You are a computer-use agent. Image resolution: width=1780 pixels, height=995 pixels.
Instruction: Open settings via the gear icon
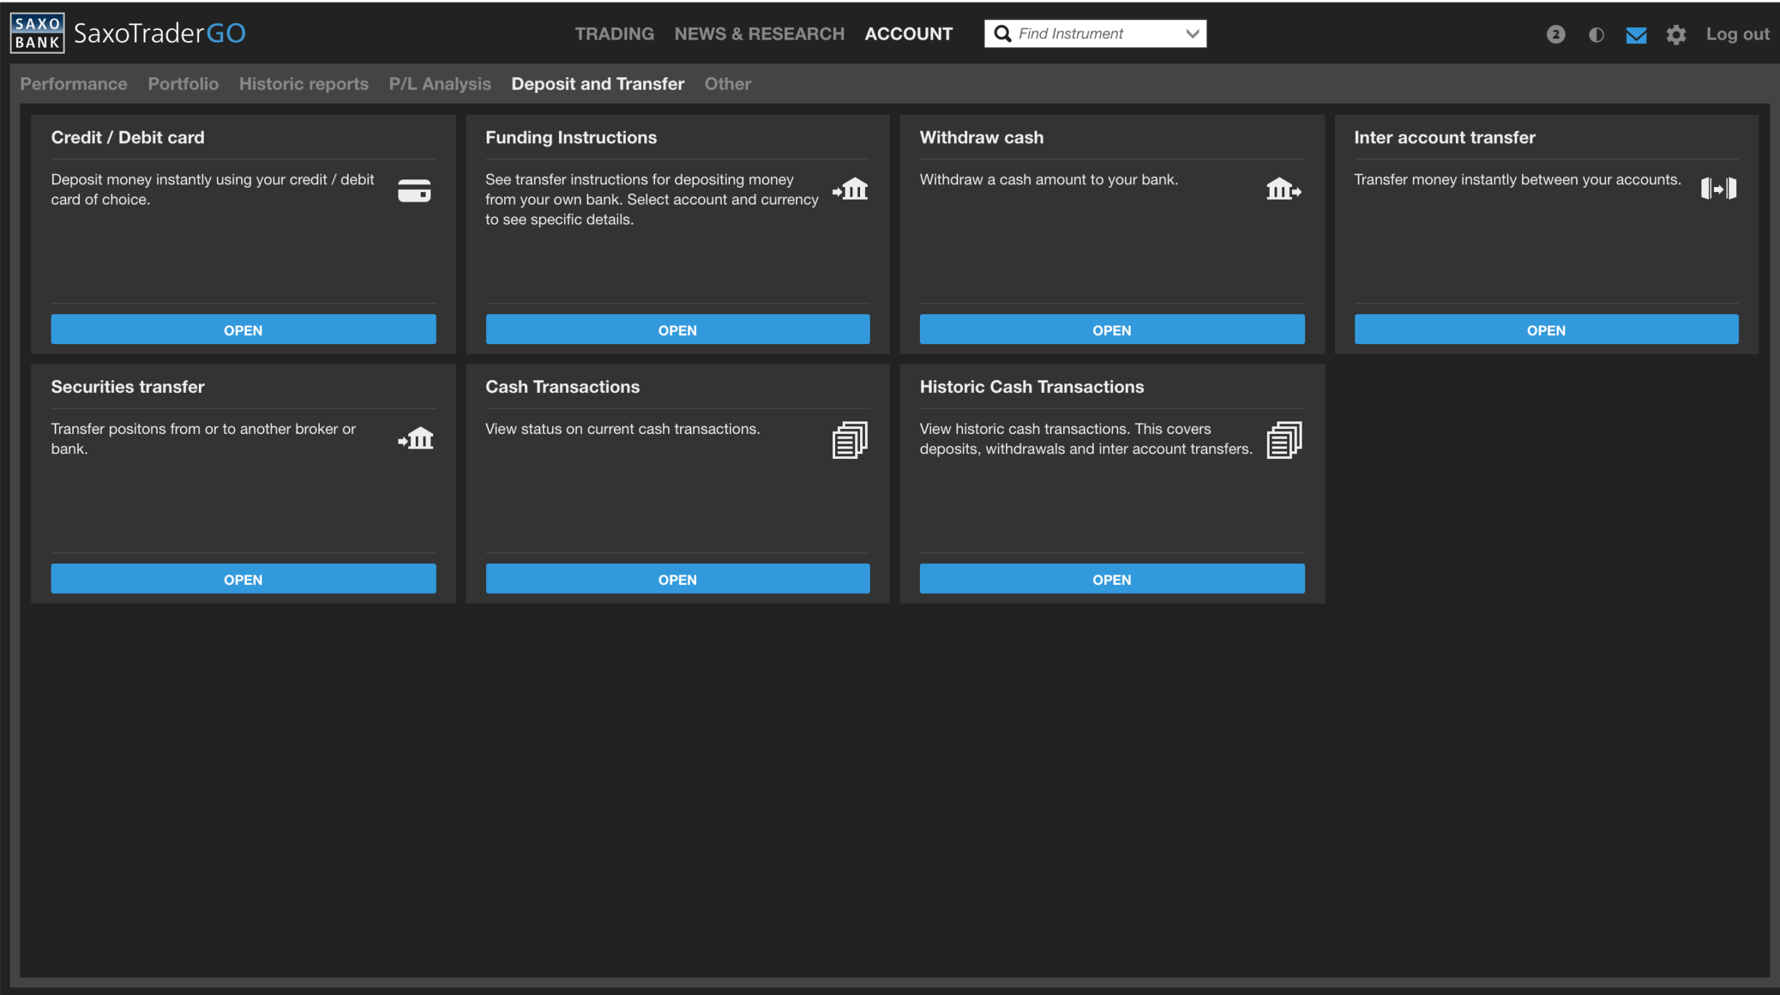tap(1676, 35)
